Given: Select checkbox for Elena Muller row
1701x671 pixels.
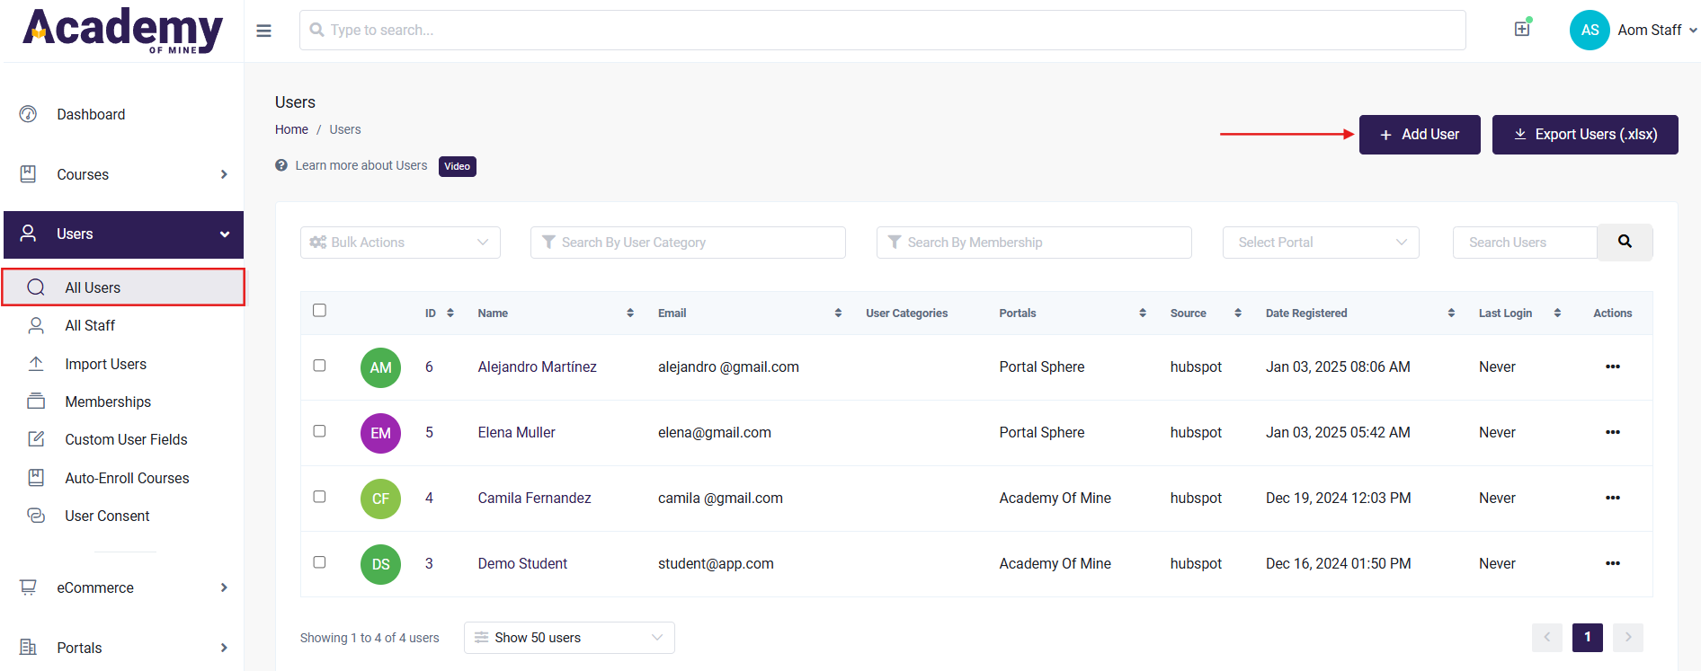Looking at the screenshot, I should click(319, 431).
